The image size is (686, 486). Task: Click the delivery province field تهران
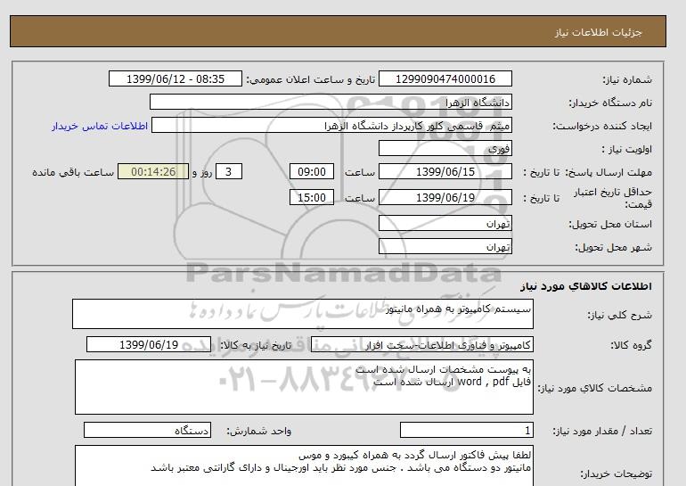pos(445,223)
